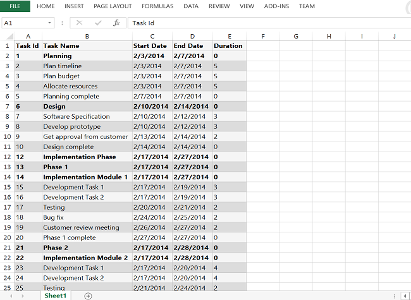411x300 pixels.
Task: Select the Develop prototype cell
Action: coord(87,126)
